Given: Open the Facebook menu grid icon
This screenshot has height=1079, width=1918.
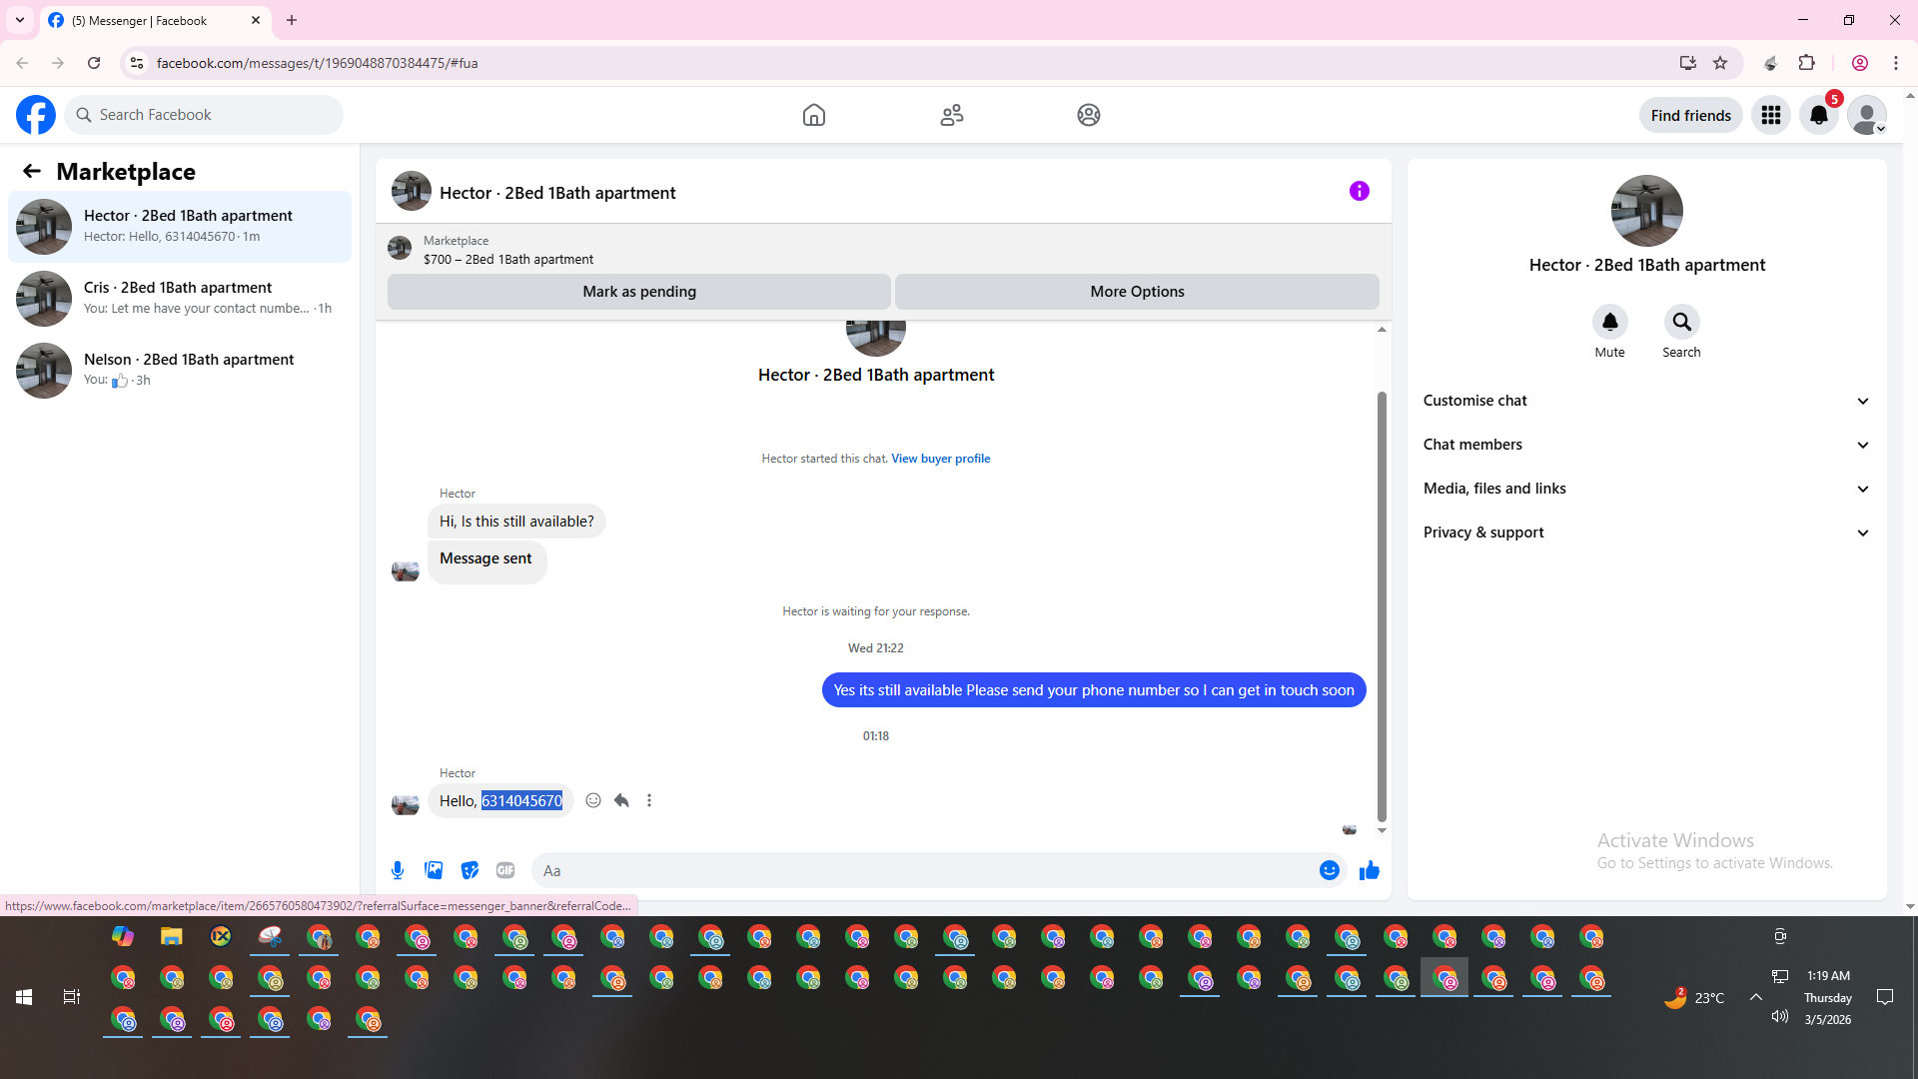Looking at the screenshot, I should (x=1771, y=115).
